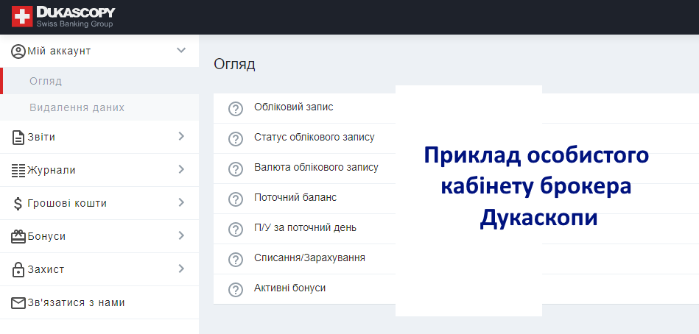Viewport: 699px width, 334px height.
Task: Click the Активні бонуси row label
Action: pyautogui.click(x=289, y=288)
